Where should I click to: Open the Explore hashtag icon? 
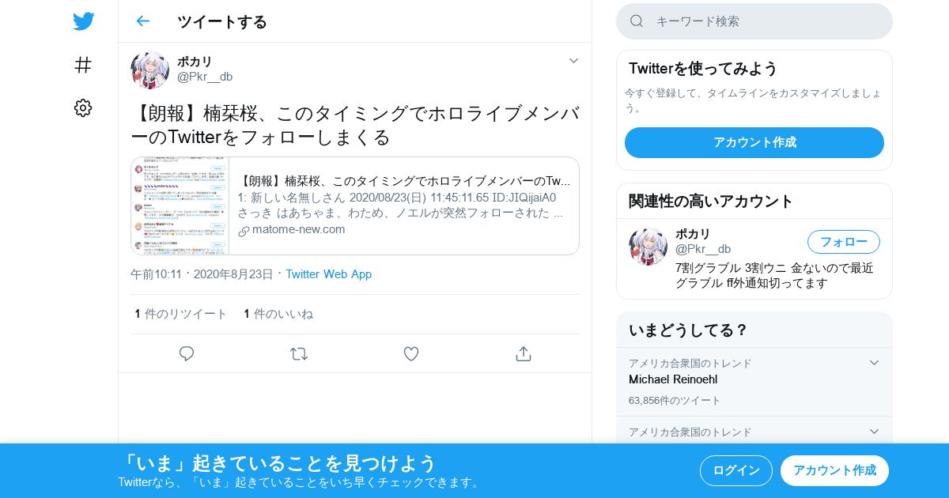83,65
